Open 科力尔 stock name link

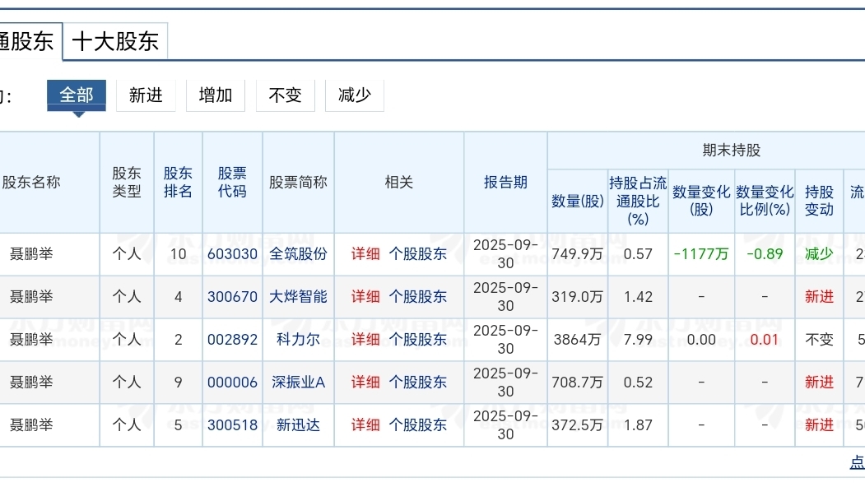pos(298,340)
